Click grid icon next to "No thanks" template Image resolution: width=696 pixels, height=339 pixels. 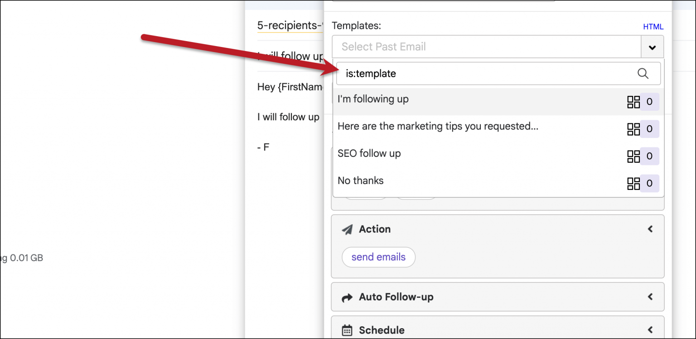633,184
